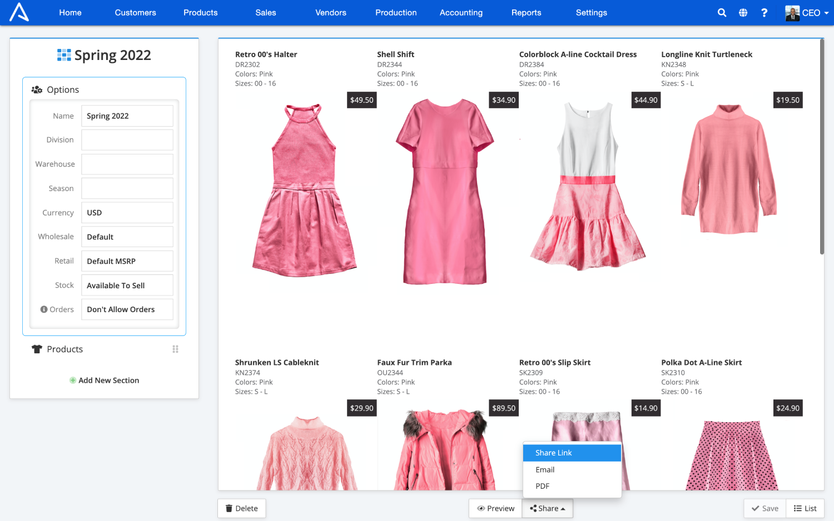Screen dimensions: 834x521
Task: Open the Customers menu
Action: coord(136,13)
